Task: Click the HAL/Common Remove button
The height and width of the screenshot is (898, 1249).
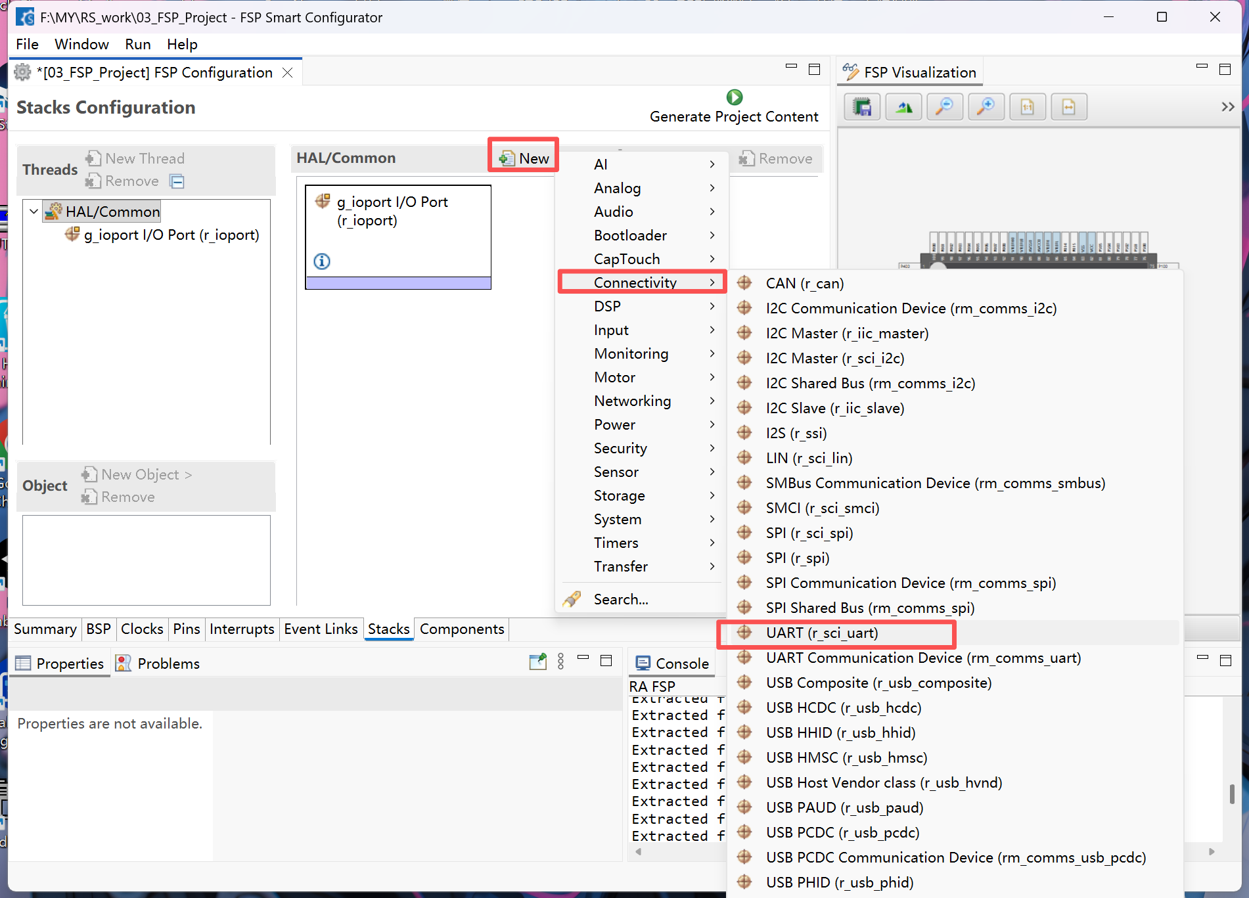Action: pyautogui.click(x=775, y=158)
